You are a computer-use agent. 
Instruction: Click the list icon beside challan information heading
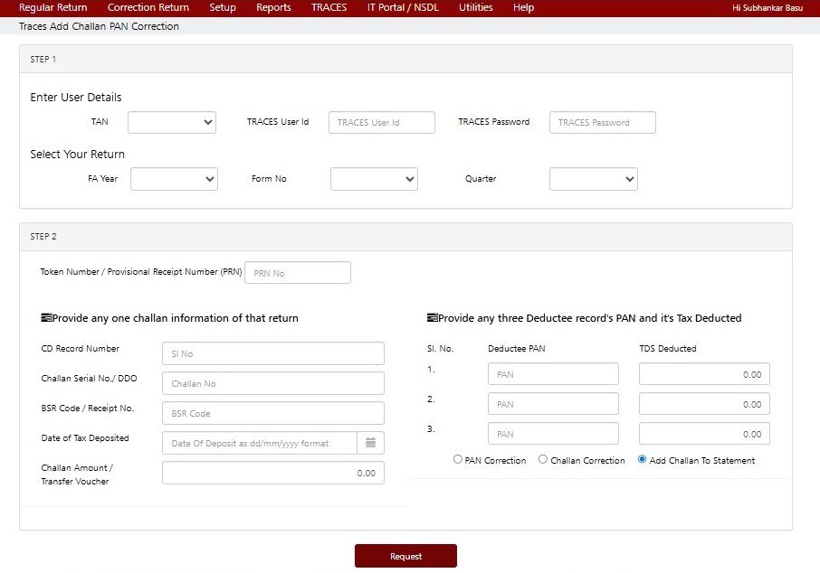coord(46,316)
